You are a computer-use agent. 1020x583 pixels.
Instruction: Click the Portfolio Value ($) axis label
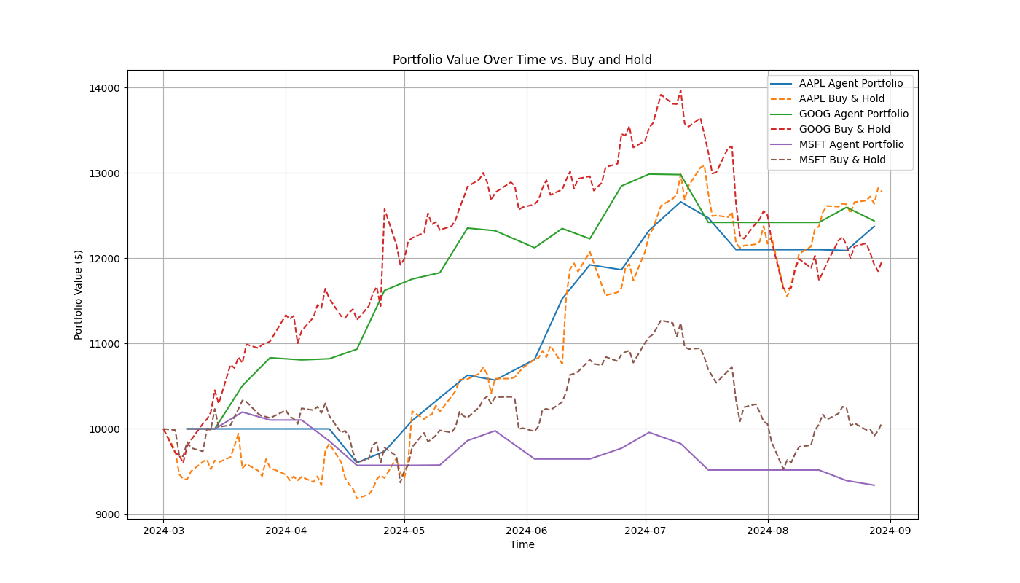click(77, 292)
